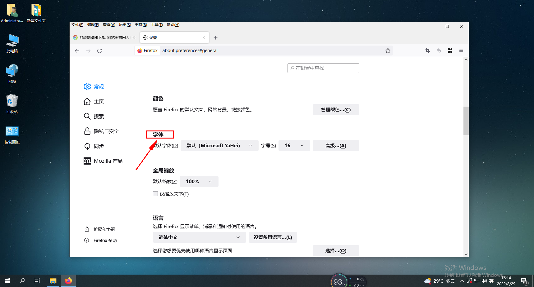Image resolution: width=534 pixels, height=287 pixels.
Task: Focus the 在设置中查找 search field
Action: 323,68
